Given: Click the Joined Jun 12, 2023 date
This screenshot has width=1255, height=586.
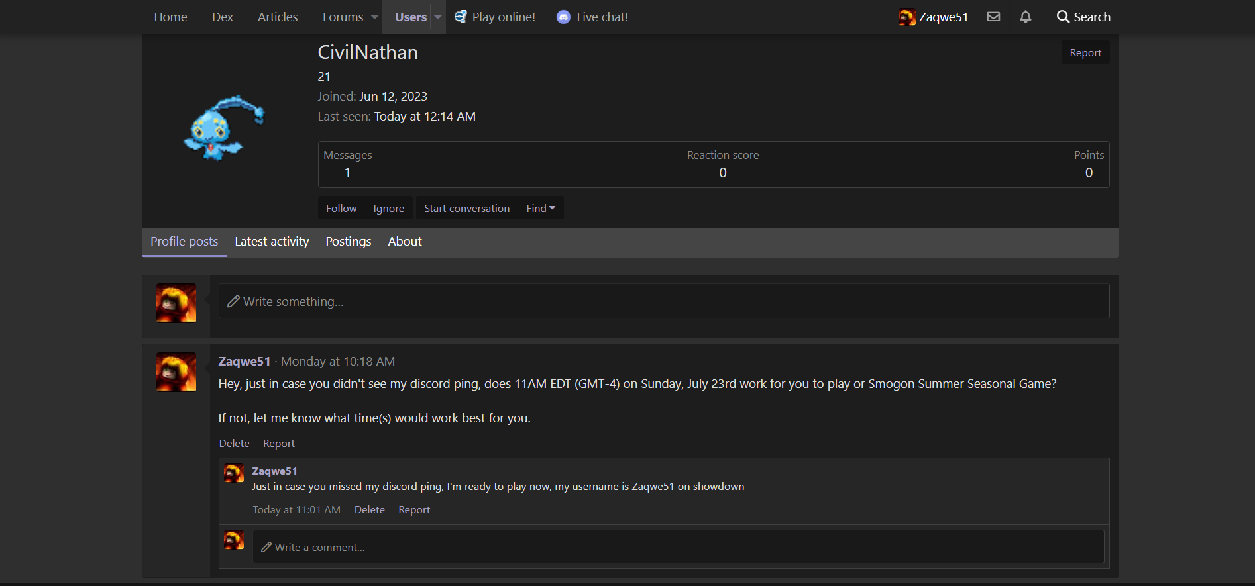Looking at the screenshot, I should click(x=393, y=97).
